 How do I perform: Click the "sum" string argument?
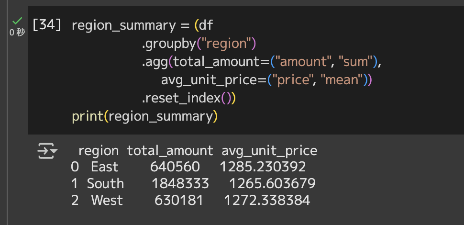[x=355, y=62]
